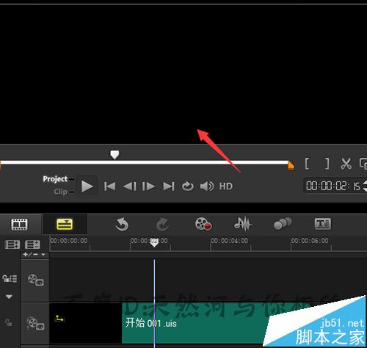Click the preview scrubber handle
The width and height of the screenshot is (367, 348).
[x=115, y=155]
